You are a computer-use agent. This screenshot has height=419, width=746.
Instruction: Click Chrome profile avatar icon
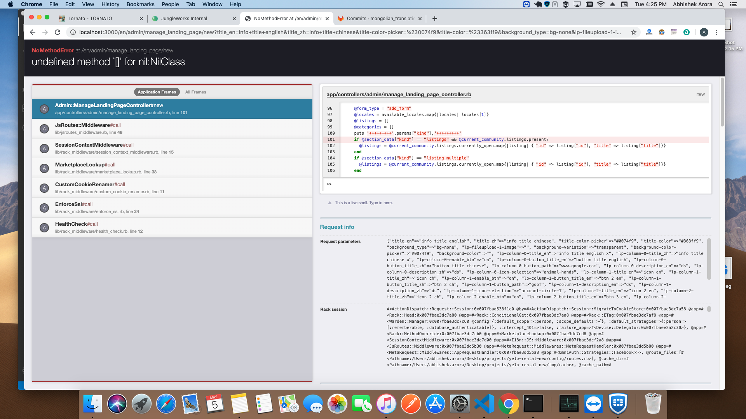point(704,32)
